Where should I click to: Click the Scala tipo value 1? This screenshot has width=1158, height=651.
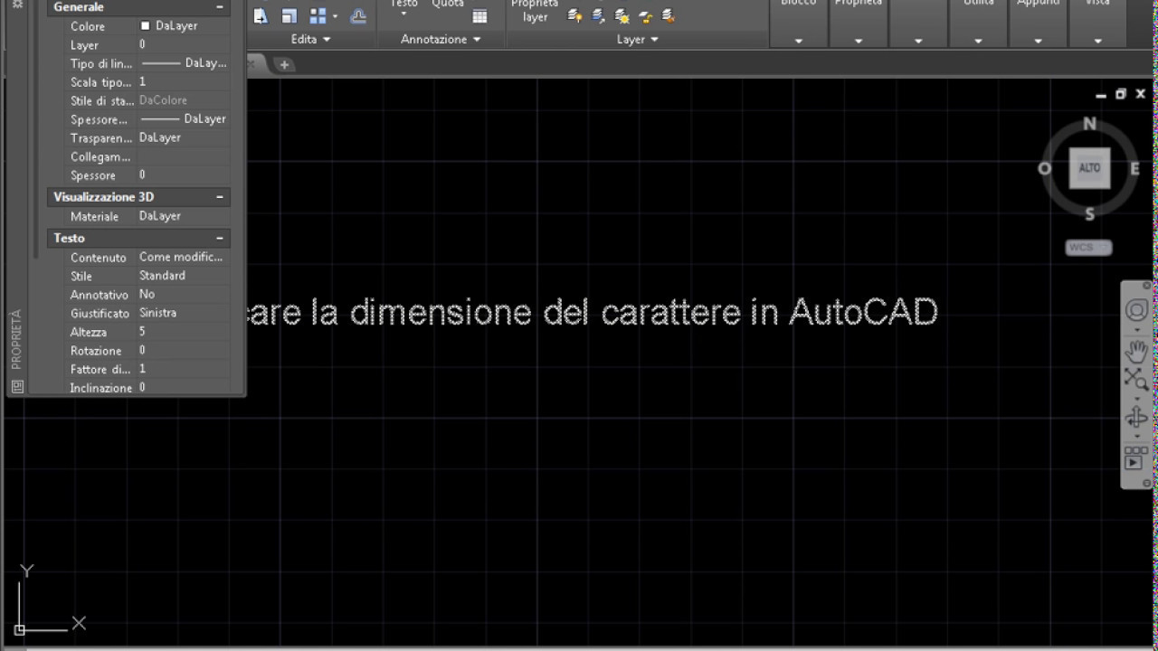[184, 82]
